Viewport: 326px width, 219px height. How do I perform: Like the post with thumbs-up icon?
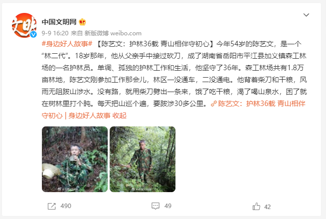click(256, 207)
